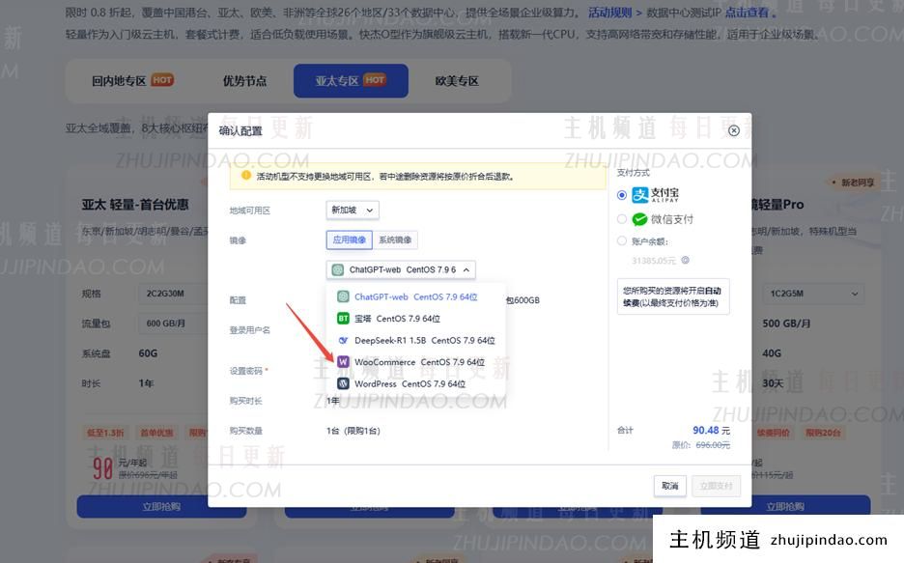Click the 续费同价 tag
This screenshot has width=904, height=563.
click(x=773, y=433)
